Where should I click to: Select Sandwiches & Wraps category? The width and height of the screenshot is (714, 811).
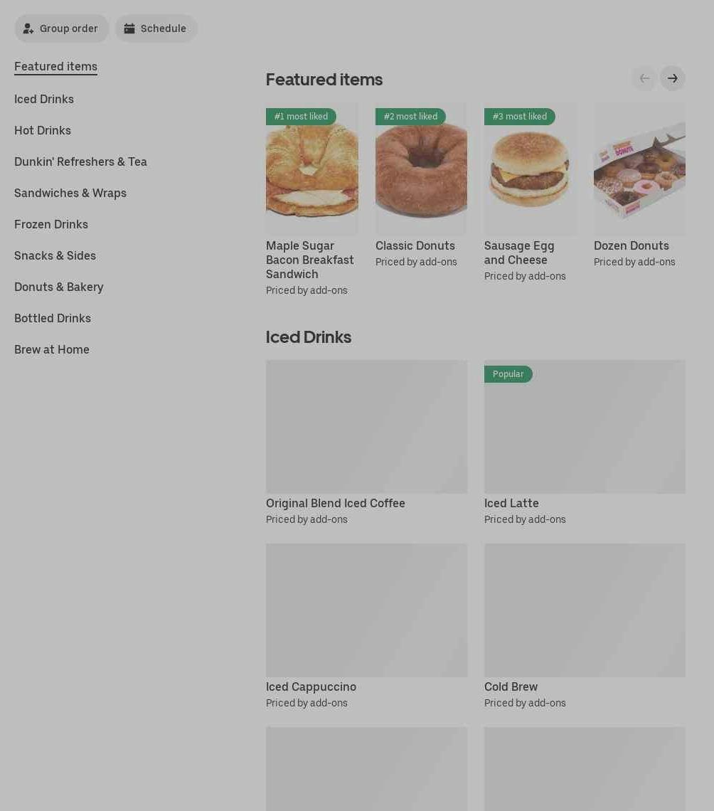(70, 193)
